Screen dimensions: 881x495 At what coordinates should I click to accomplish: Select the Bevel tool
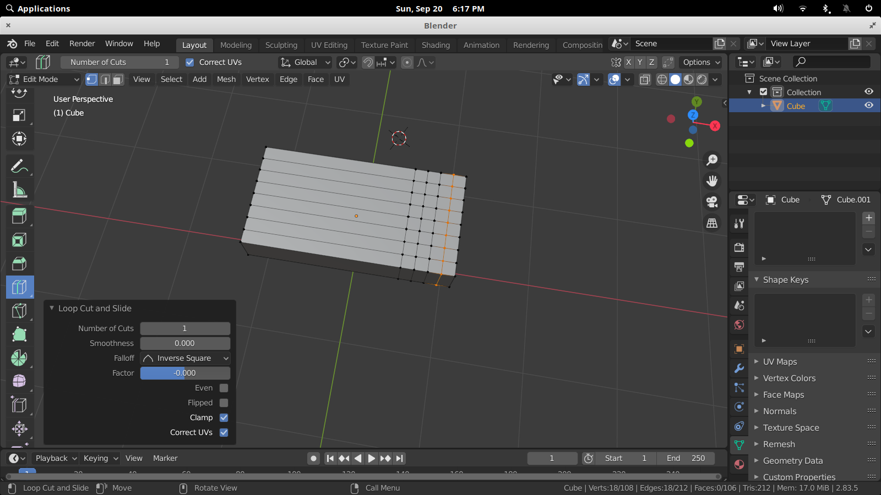[19, 263]
